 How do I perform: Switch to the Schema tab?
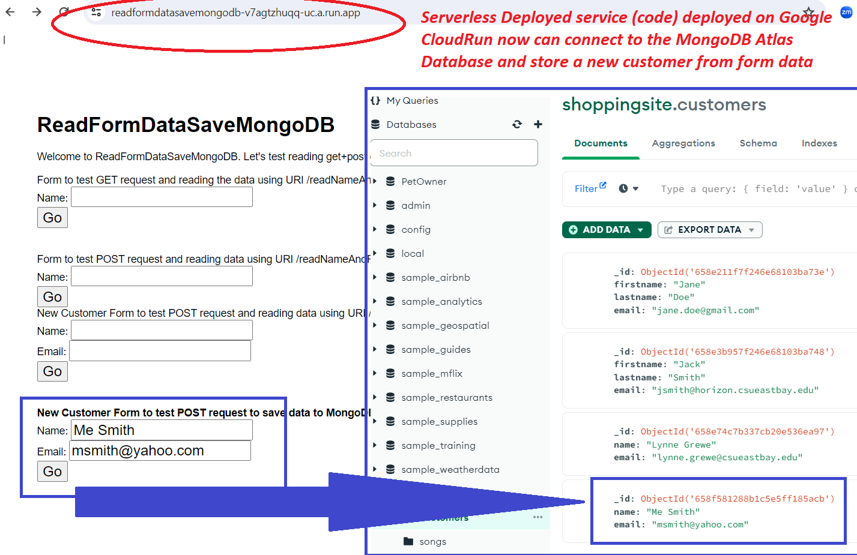[758, 143]
